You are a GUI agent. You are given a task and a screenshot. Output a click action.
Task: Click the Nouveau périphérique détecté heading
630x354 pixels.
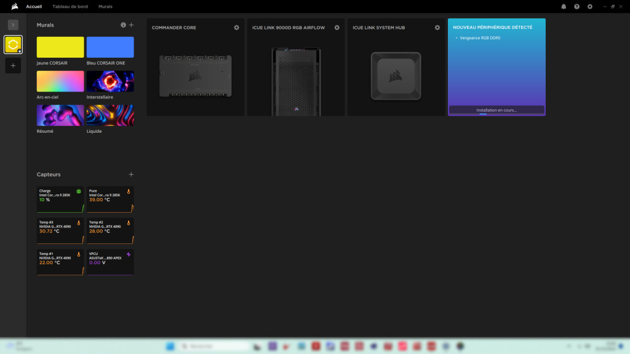[x=493, y=27]
